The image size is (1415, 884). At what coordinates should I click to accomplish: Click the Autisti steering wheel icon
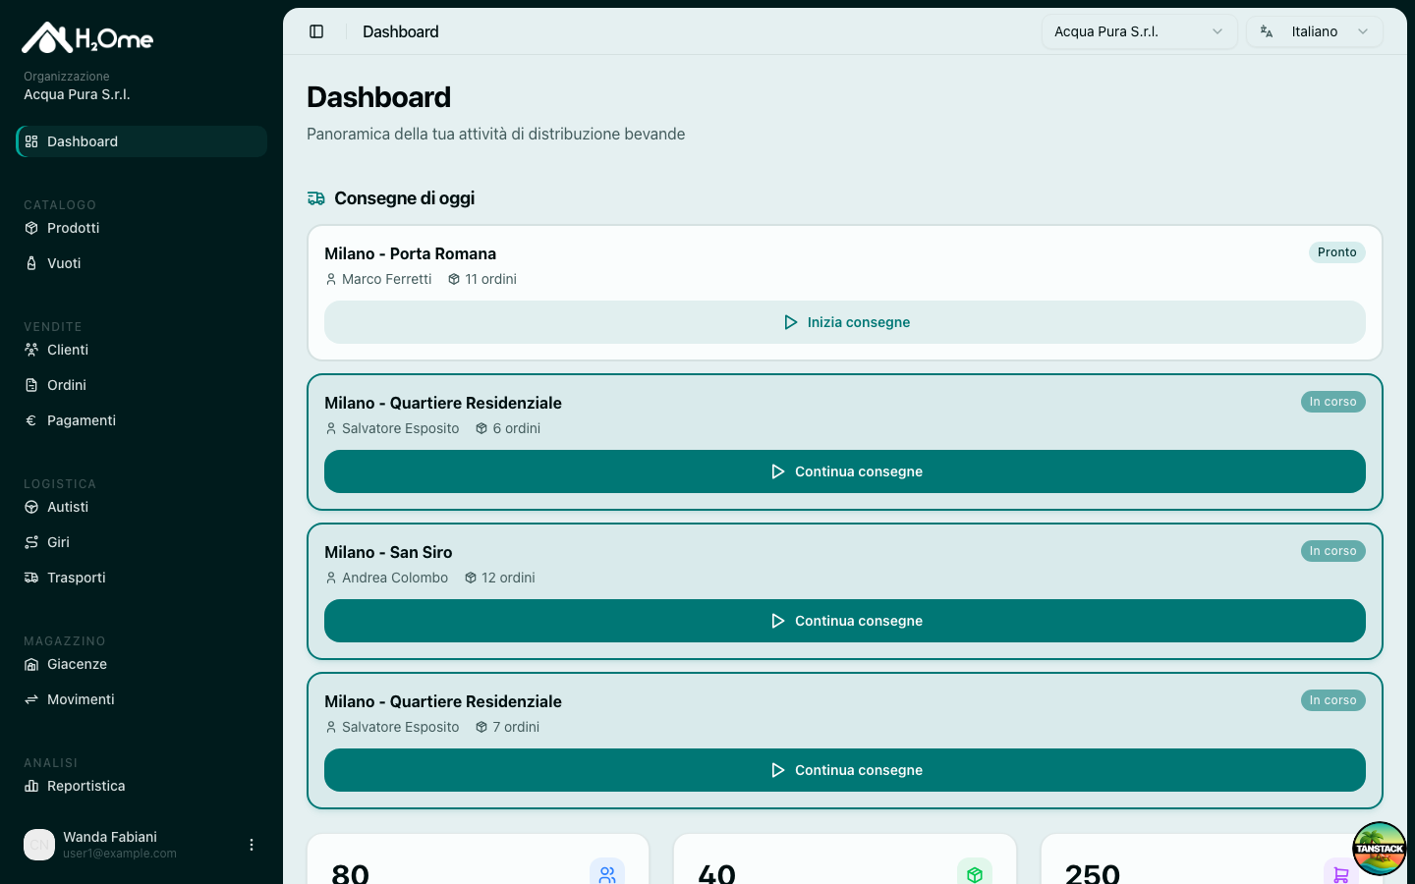[31, 507]
